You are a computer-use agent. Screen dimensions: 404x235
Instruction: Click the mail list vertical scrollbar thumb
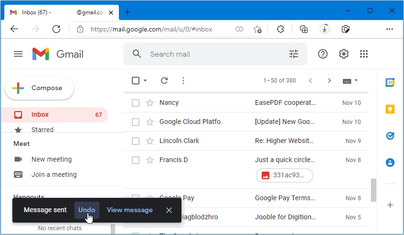pos(373,190)
